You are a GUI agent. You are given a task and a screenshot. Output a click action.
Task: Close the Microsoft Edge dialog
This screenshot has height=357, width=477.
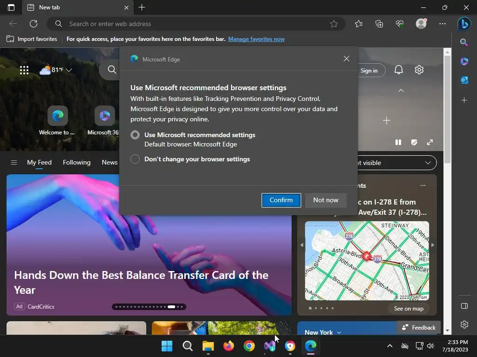point(346,59)
